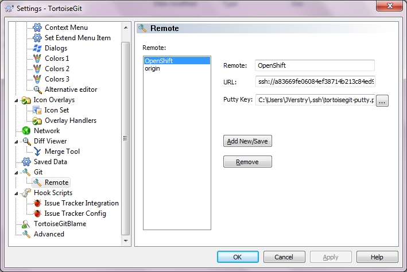Open the Advanced settings page

(49, 234)
